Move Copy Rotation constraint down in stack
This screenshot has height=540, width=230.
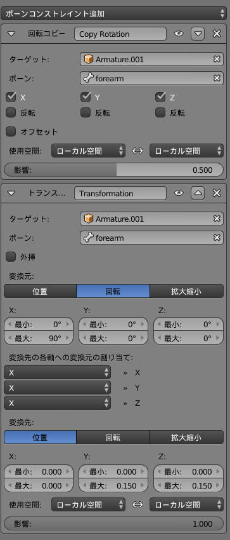click(198, 34)
